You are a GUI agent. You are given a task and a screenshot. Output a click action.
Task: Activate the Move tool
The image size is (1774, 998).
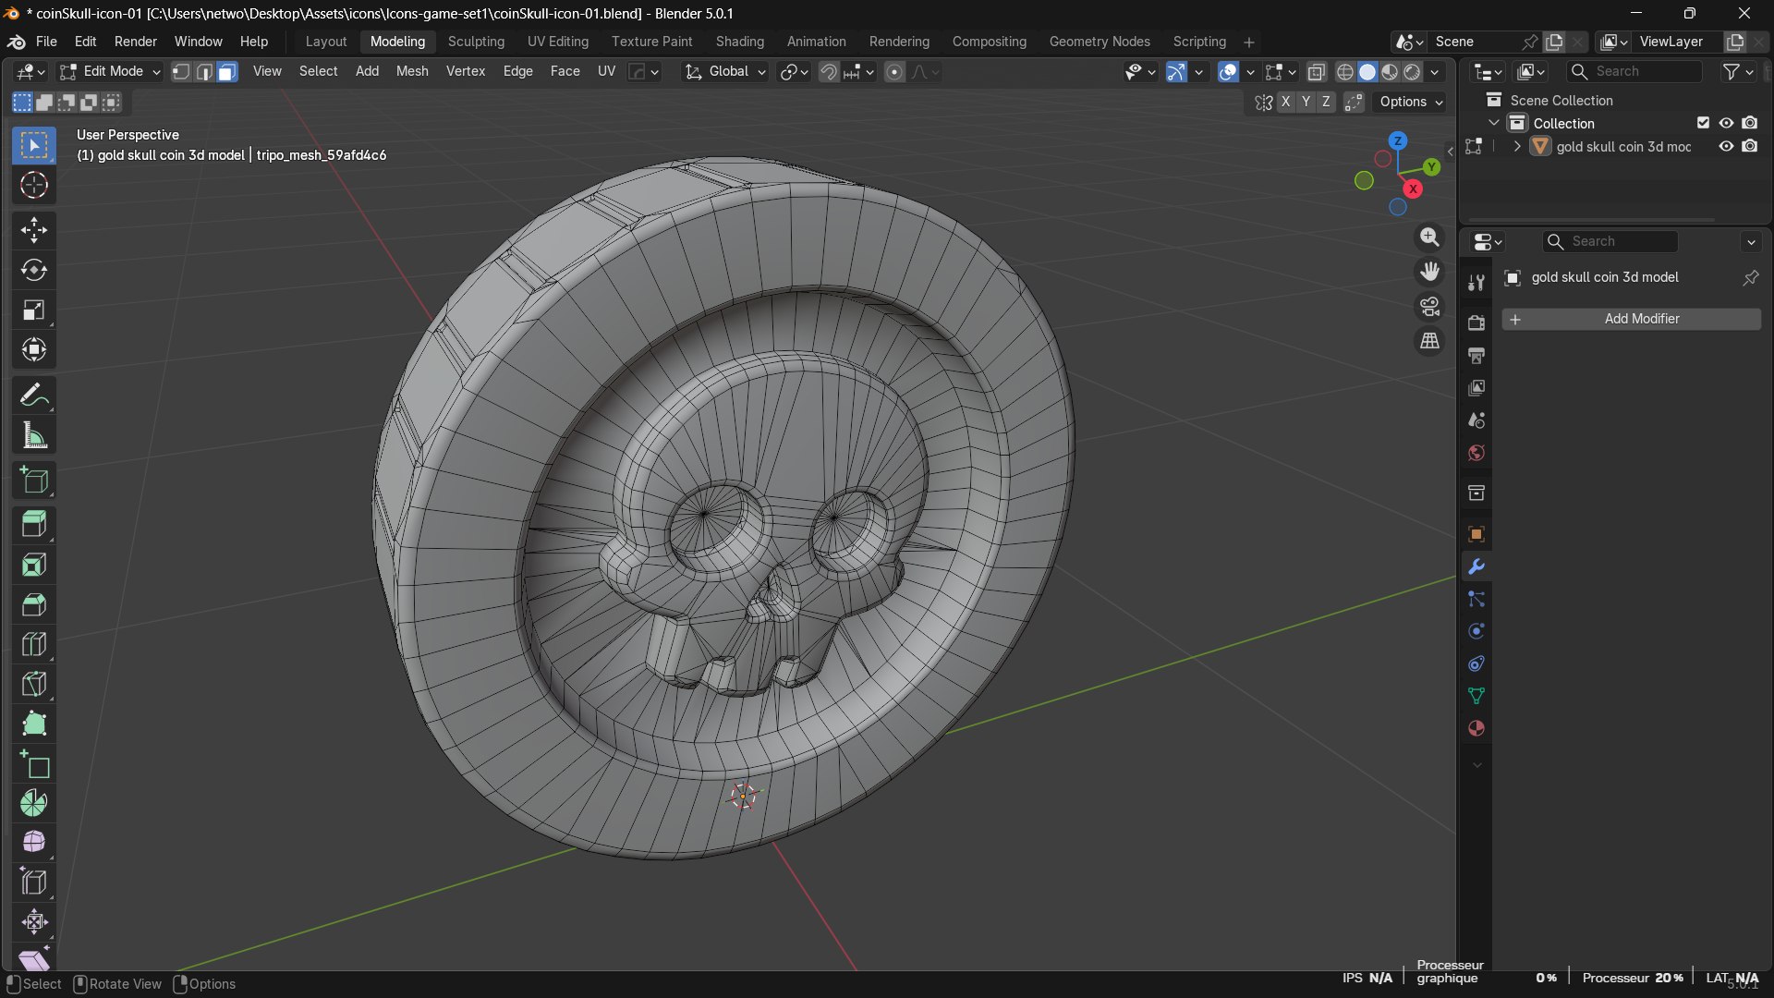(34, 230)
